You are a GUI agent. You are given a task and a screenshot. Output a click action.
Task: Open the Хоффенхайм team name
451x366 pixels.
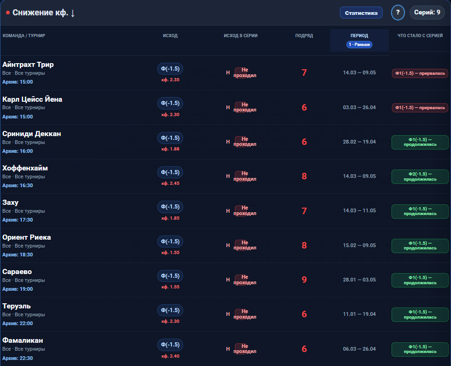click(25, 168)
